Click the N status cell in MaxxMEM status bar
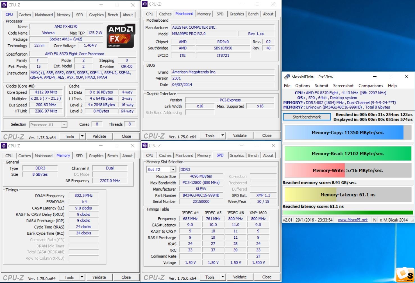This screenshot has height=283, width=415. [x=375, y=220]
